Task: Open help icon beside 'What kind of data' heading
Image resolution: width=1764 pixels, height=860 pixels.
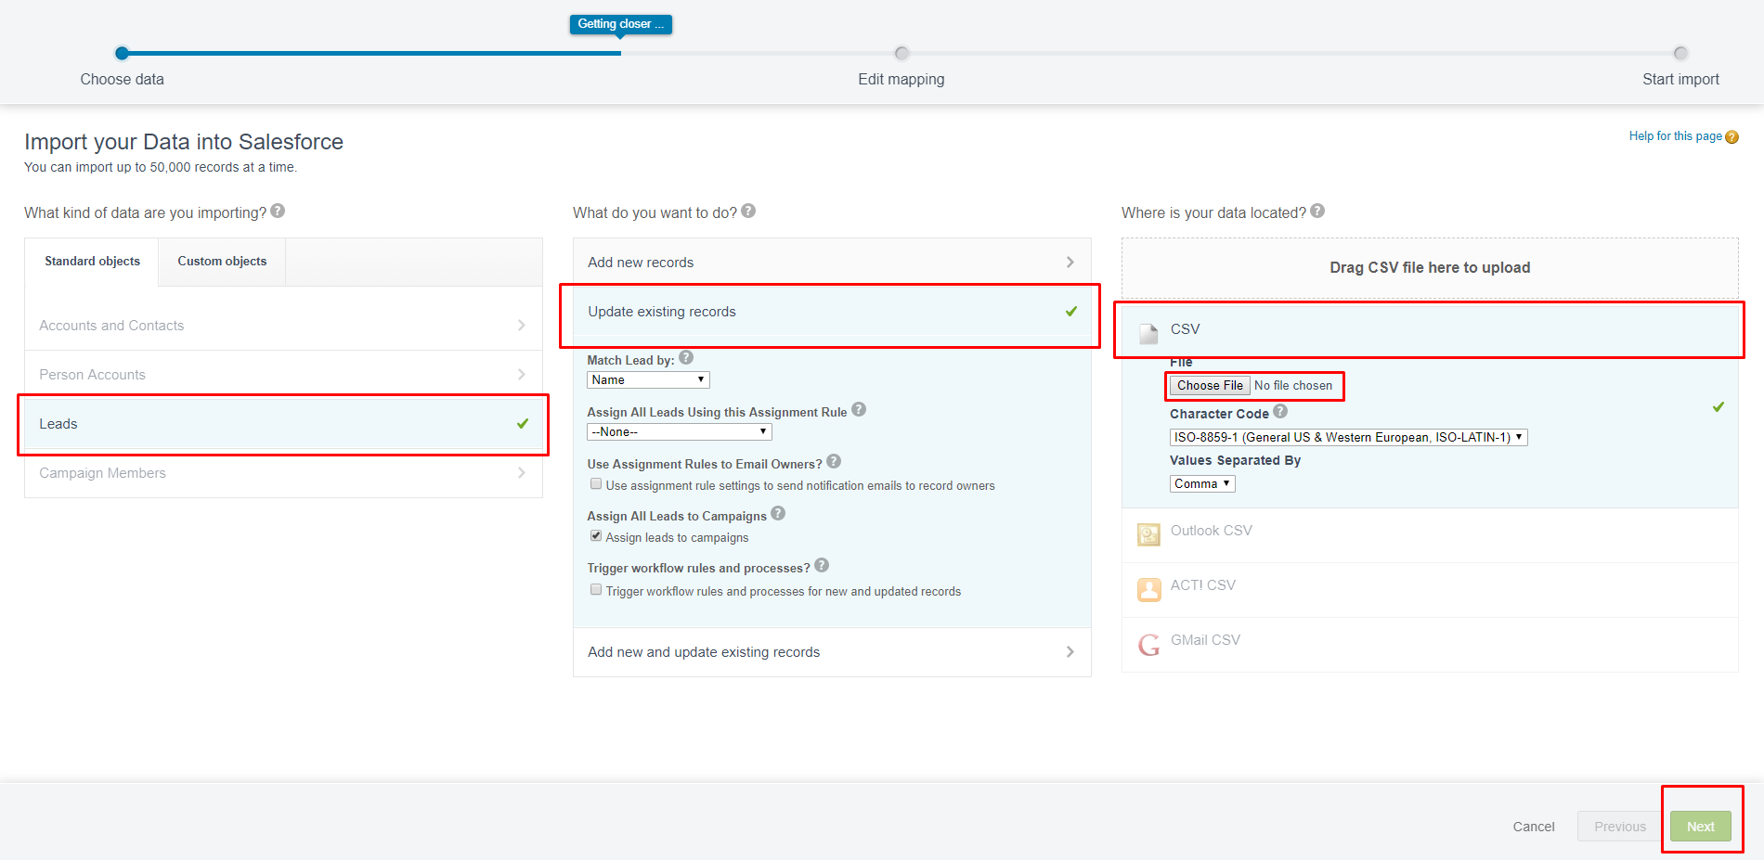Action: click(278, 212)
